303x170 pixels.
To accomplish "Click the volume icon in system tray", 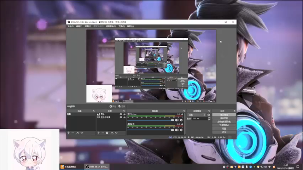I will [266, 167].
